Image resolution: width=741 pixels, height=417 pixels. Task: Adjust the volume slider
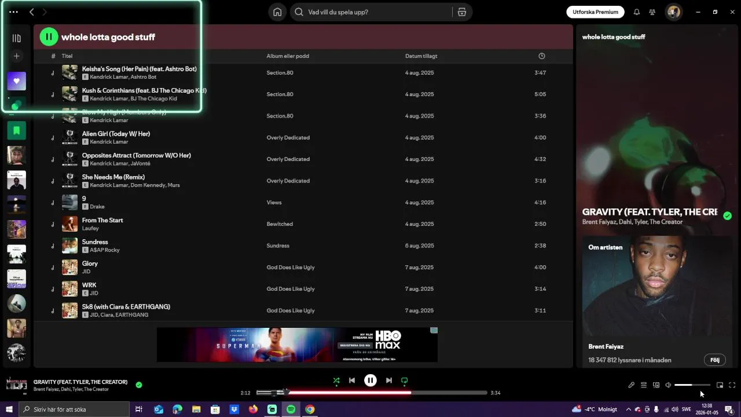tap(692, 385)
